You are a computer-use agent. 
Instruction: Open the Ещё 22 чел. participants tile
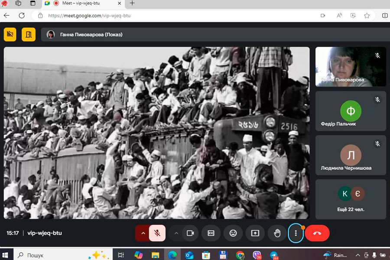[x=351, y=199]
